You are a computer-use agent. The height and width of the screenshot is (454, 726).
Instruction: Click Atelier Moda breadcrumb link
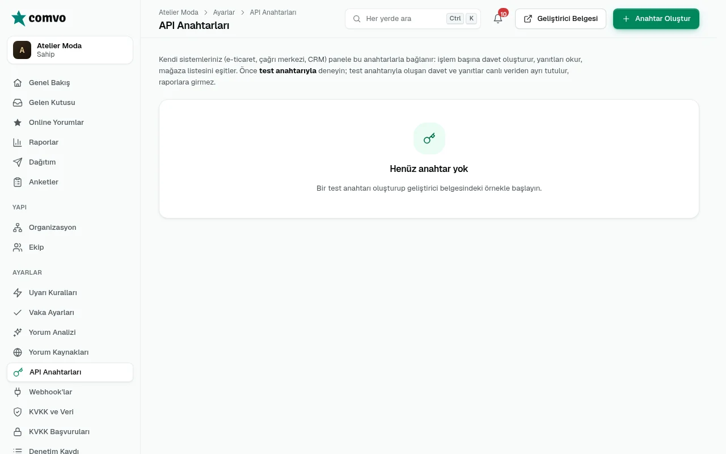[179, 12]
